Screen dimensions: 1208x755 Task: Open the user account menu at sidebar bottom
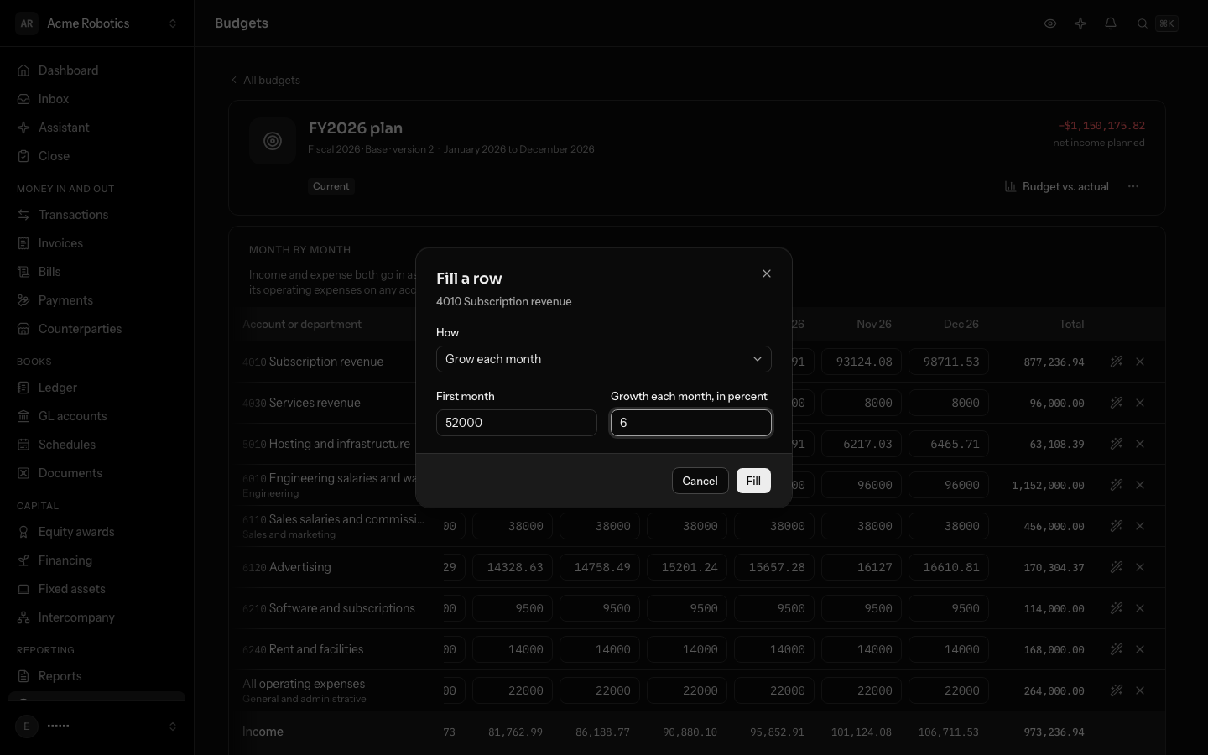(x=97, y=726)
